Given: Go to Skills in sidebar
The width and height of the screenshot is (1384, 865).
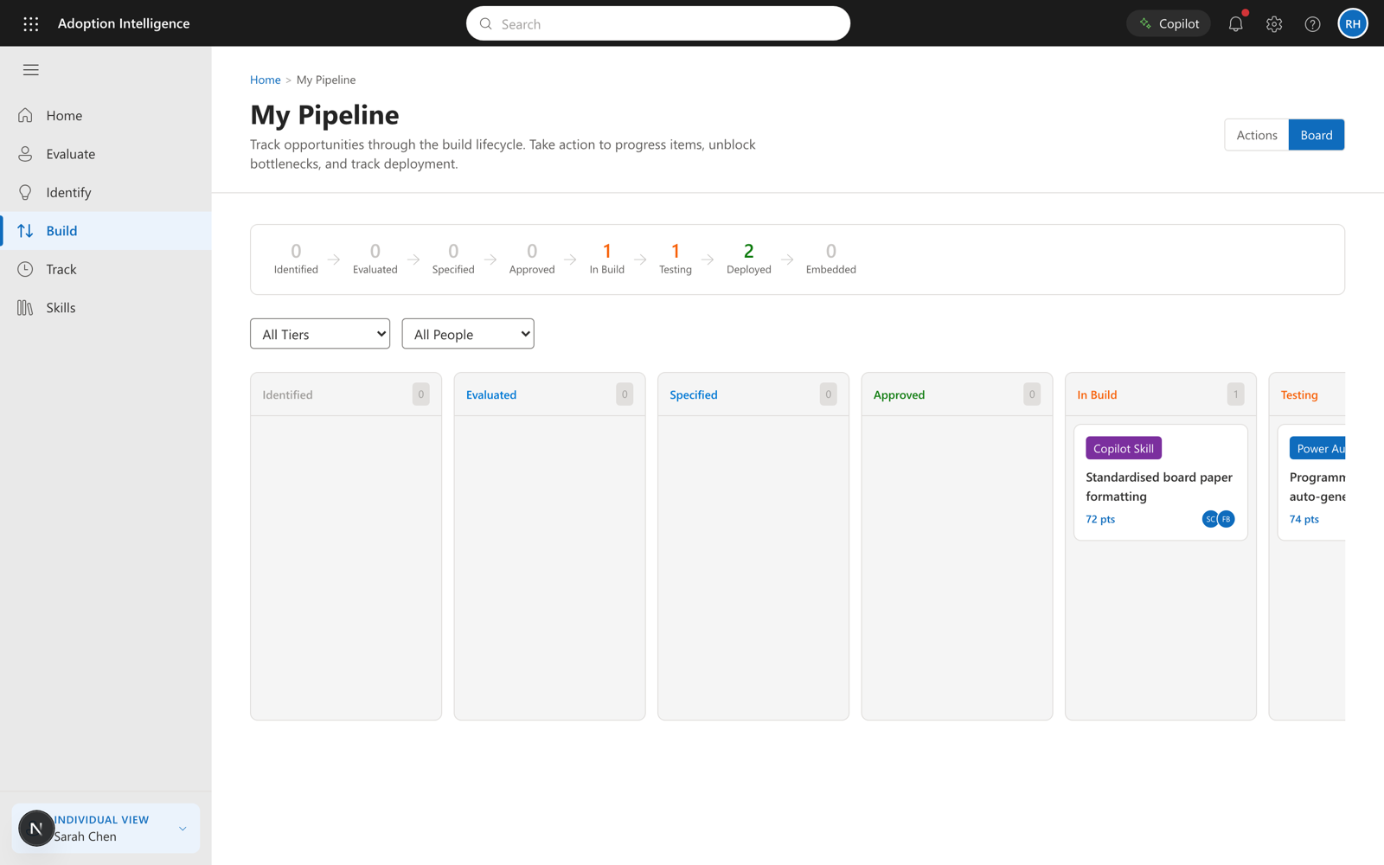Looking at the screenshot, I should [106, 308].
